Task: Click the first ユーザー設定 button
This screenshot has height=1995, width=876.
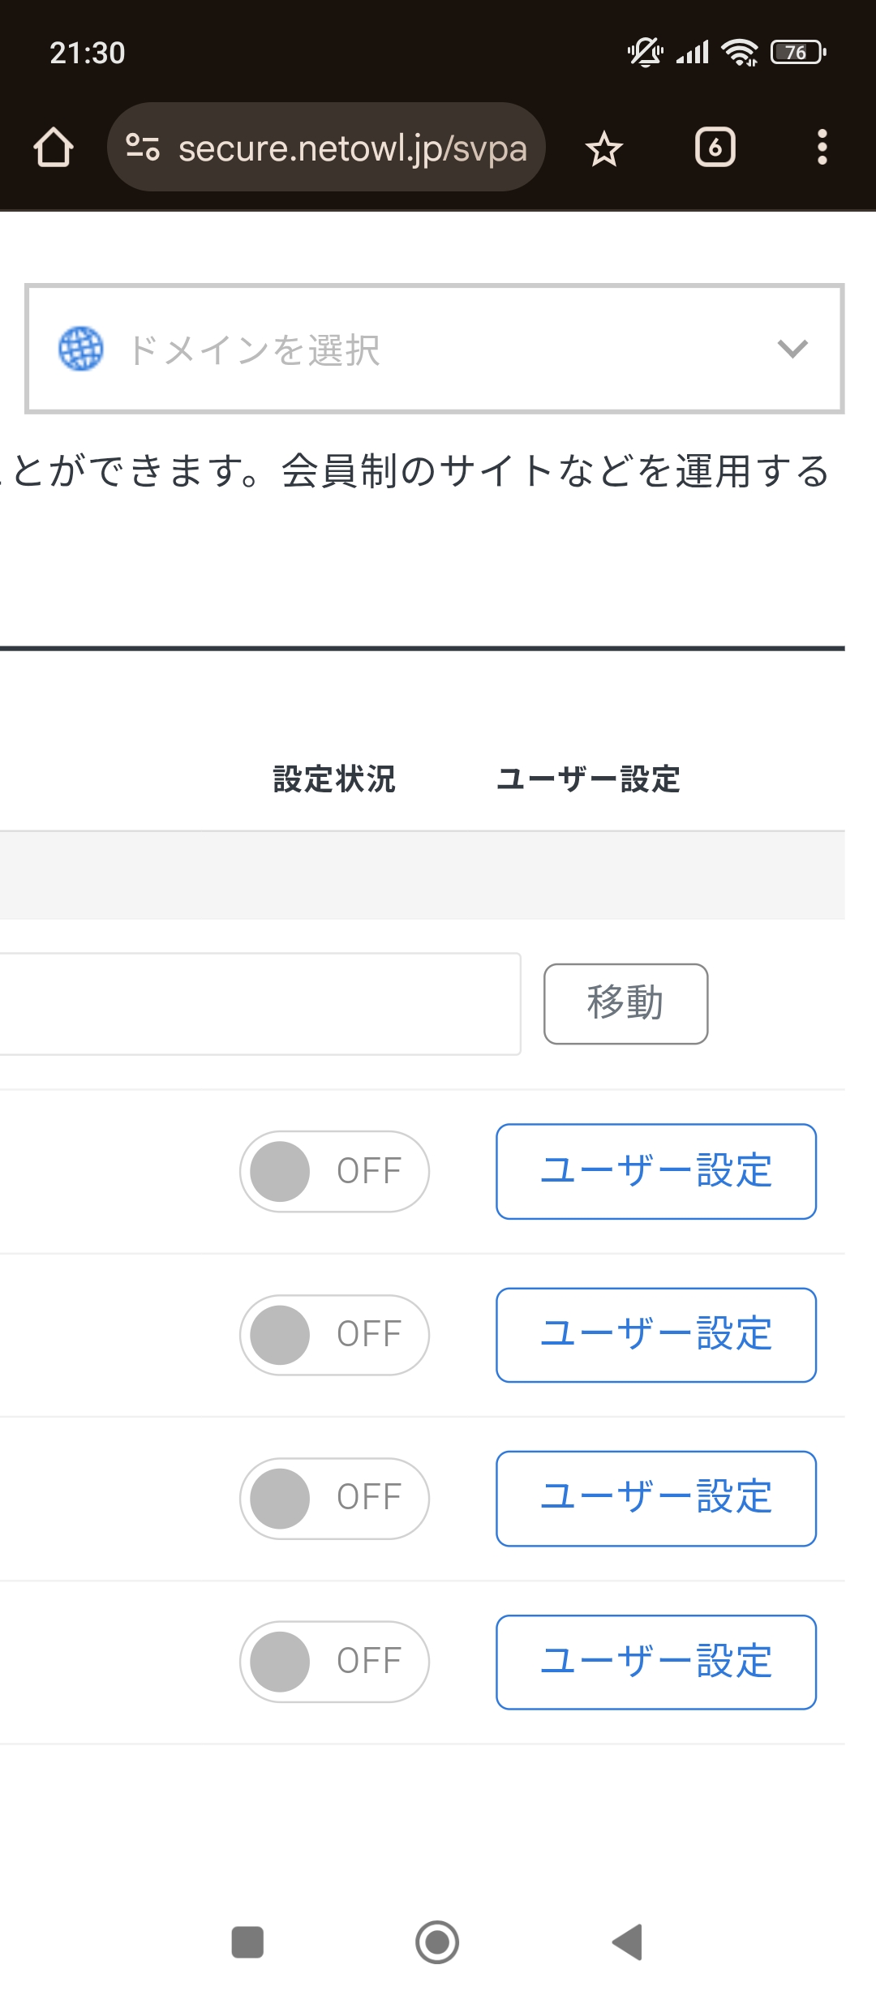Action: click(x=656, y=1172)
